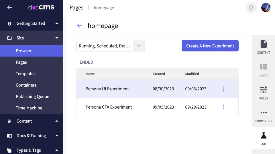This screenshot has width=275, height=154.
Task: Go back using arrow beside homepage title
Action: pos(80,26)
